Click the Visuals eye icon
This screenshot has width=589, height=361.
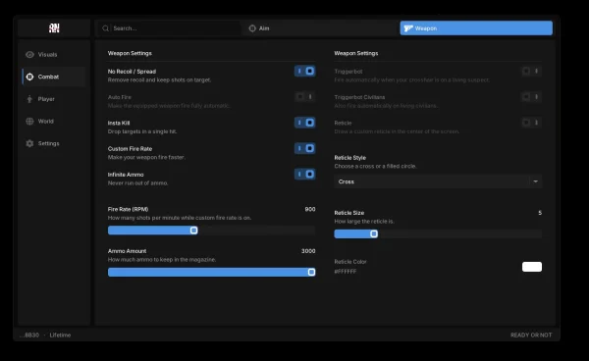point(29,54)
